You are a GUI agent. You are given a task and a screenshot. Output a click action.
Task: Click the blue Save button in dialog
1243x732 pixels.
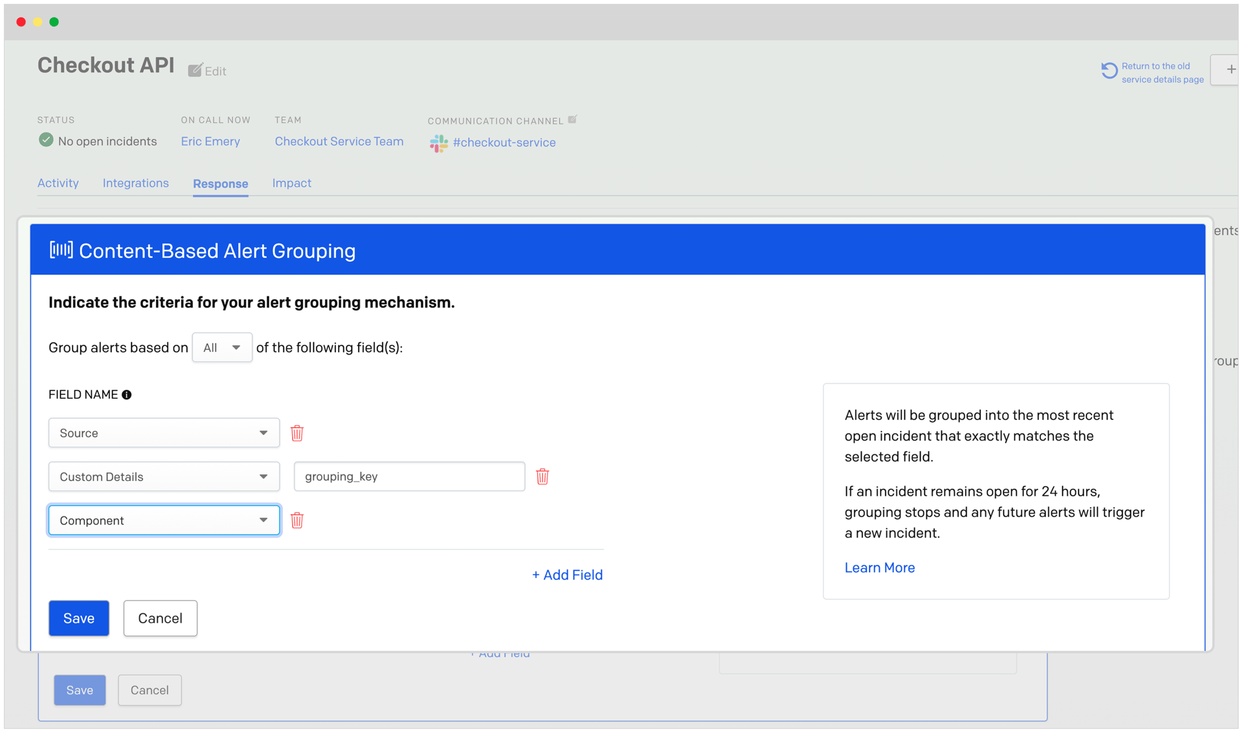coord(79,618)
